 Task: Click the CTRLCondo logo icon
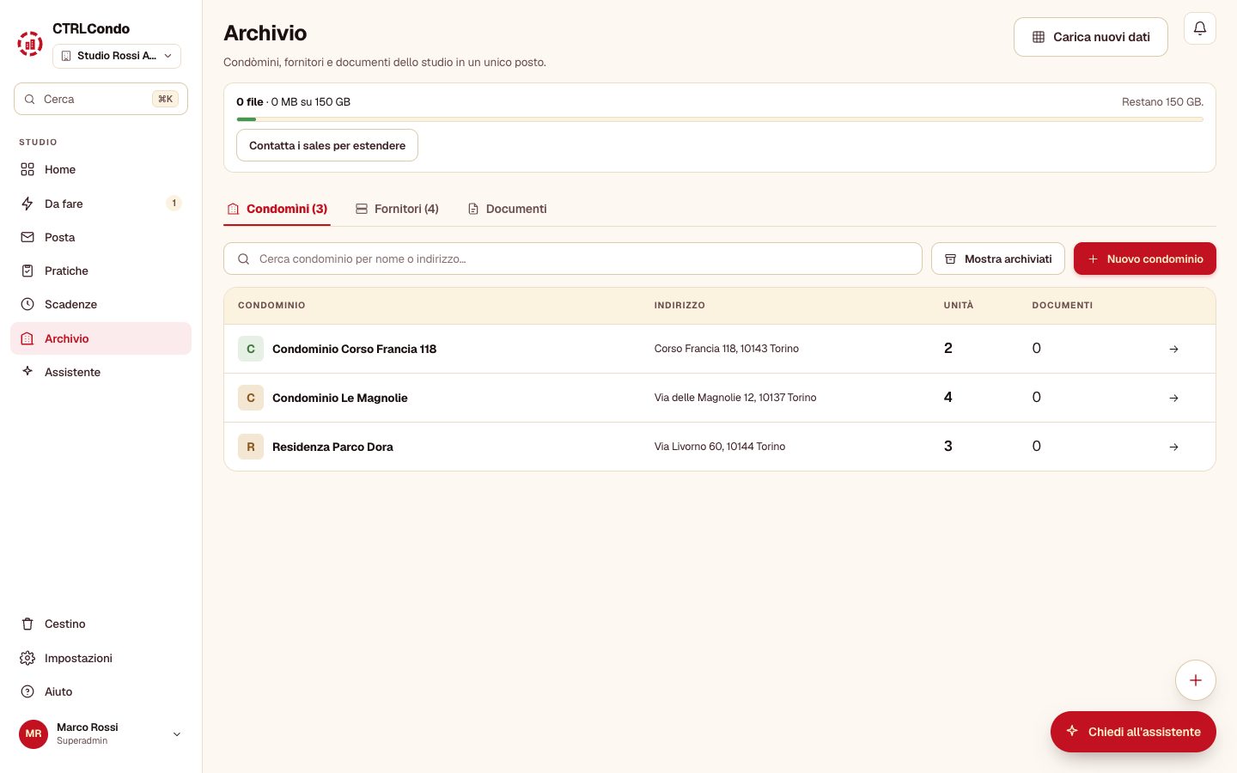(x=30, y=43)
